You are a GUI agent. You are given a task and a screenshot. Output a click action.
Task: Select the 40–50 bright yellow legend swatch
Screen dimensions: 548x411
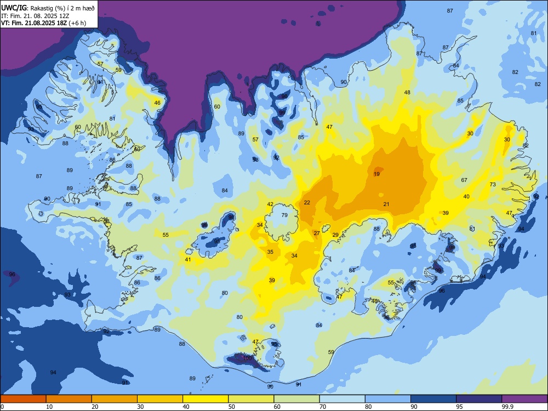click(x=206, y=399)
